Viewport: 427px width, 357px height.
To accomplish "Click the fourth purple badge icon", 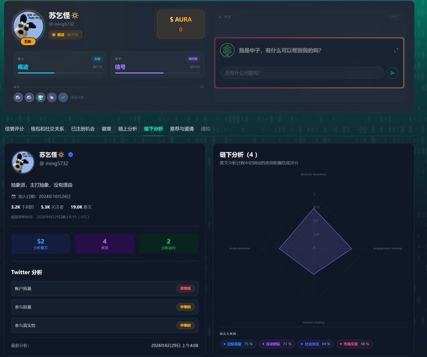I will pos(51,97).
